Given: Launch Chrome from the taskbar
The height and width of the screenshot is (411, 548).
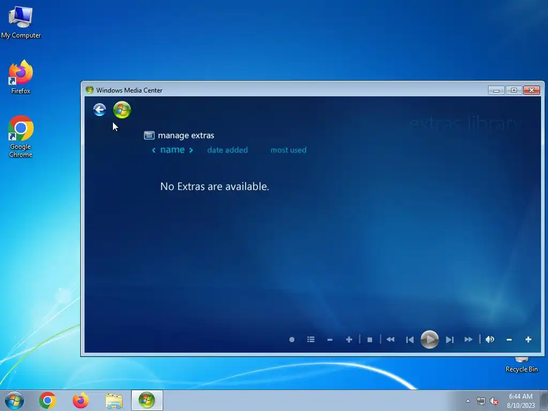Looking at the screenshot, I should tap(48, 400).
